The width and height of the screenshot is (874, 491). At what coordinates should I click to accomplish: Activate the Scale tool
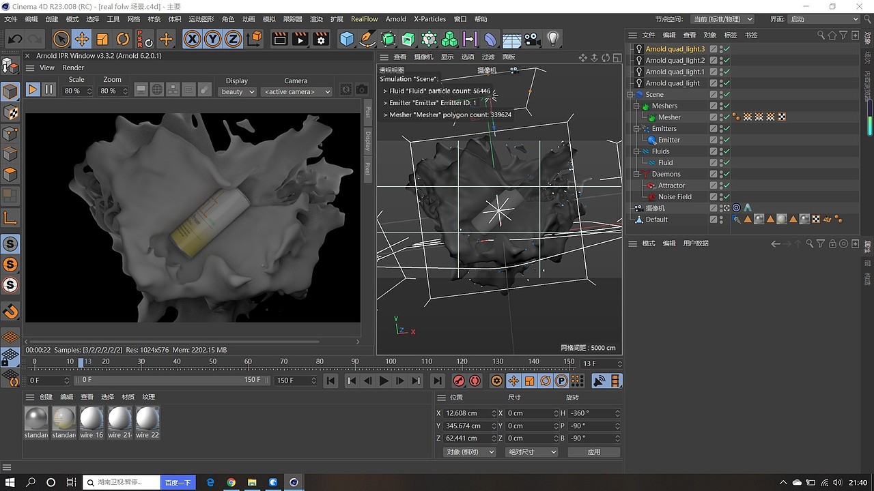click(102, 39)
